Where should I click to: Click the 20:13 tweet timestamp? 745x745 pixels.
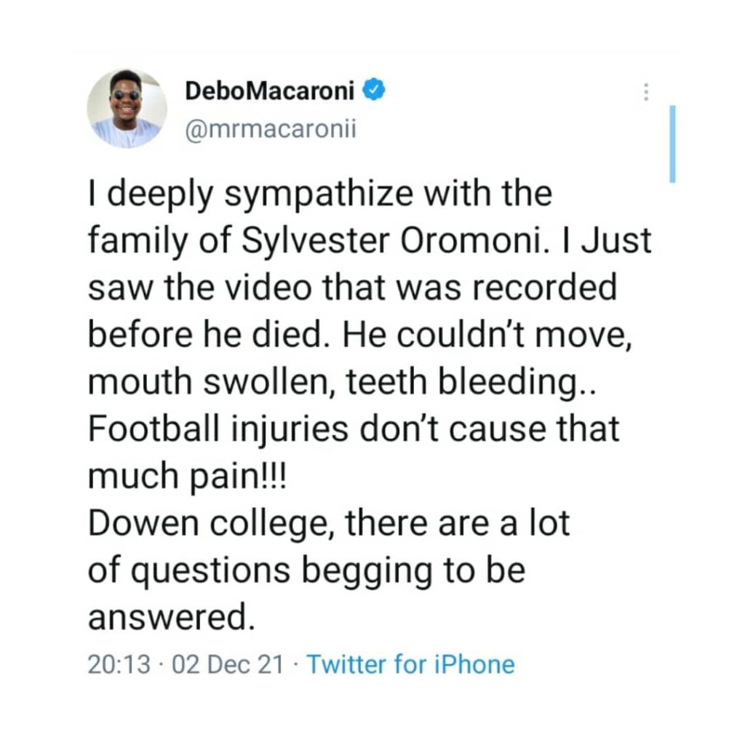coord(119,664)
